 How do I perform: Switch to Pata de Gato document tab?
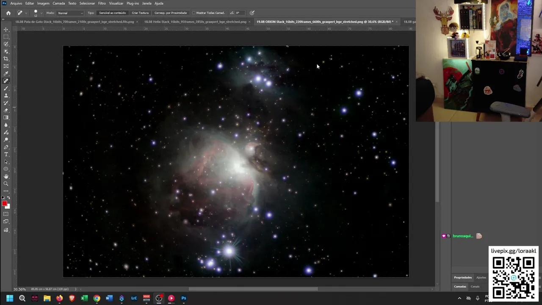click(75, 22)
